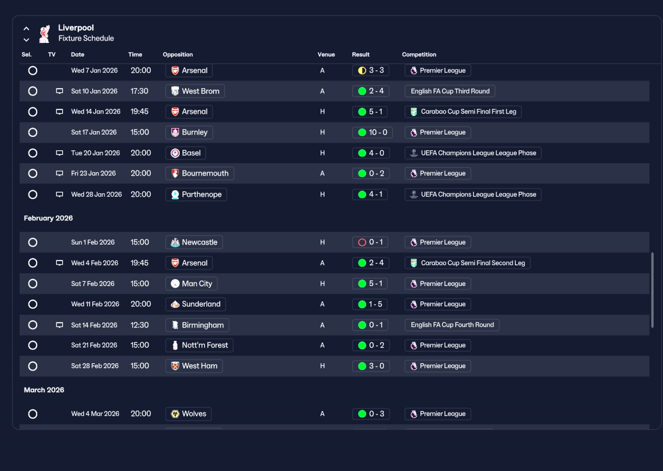Sort by the Time column header
This screenshot has height=471, width=663.
(x=135, y=54)
